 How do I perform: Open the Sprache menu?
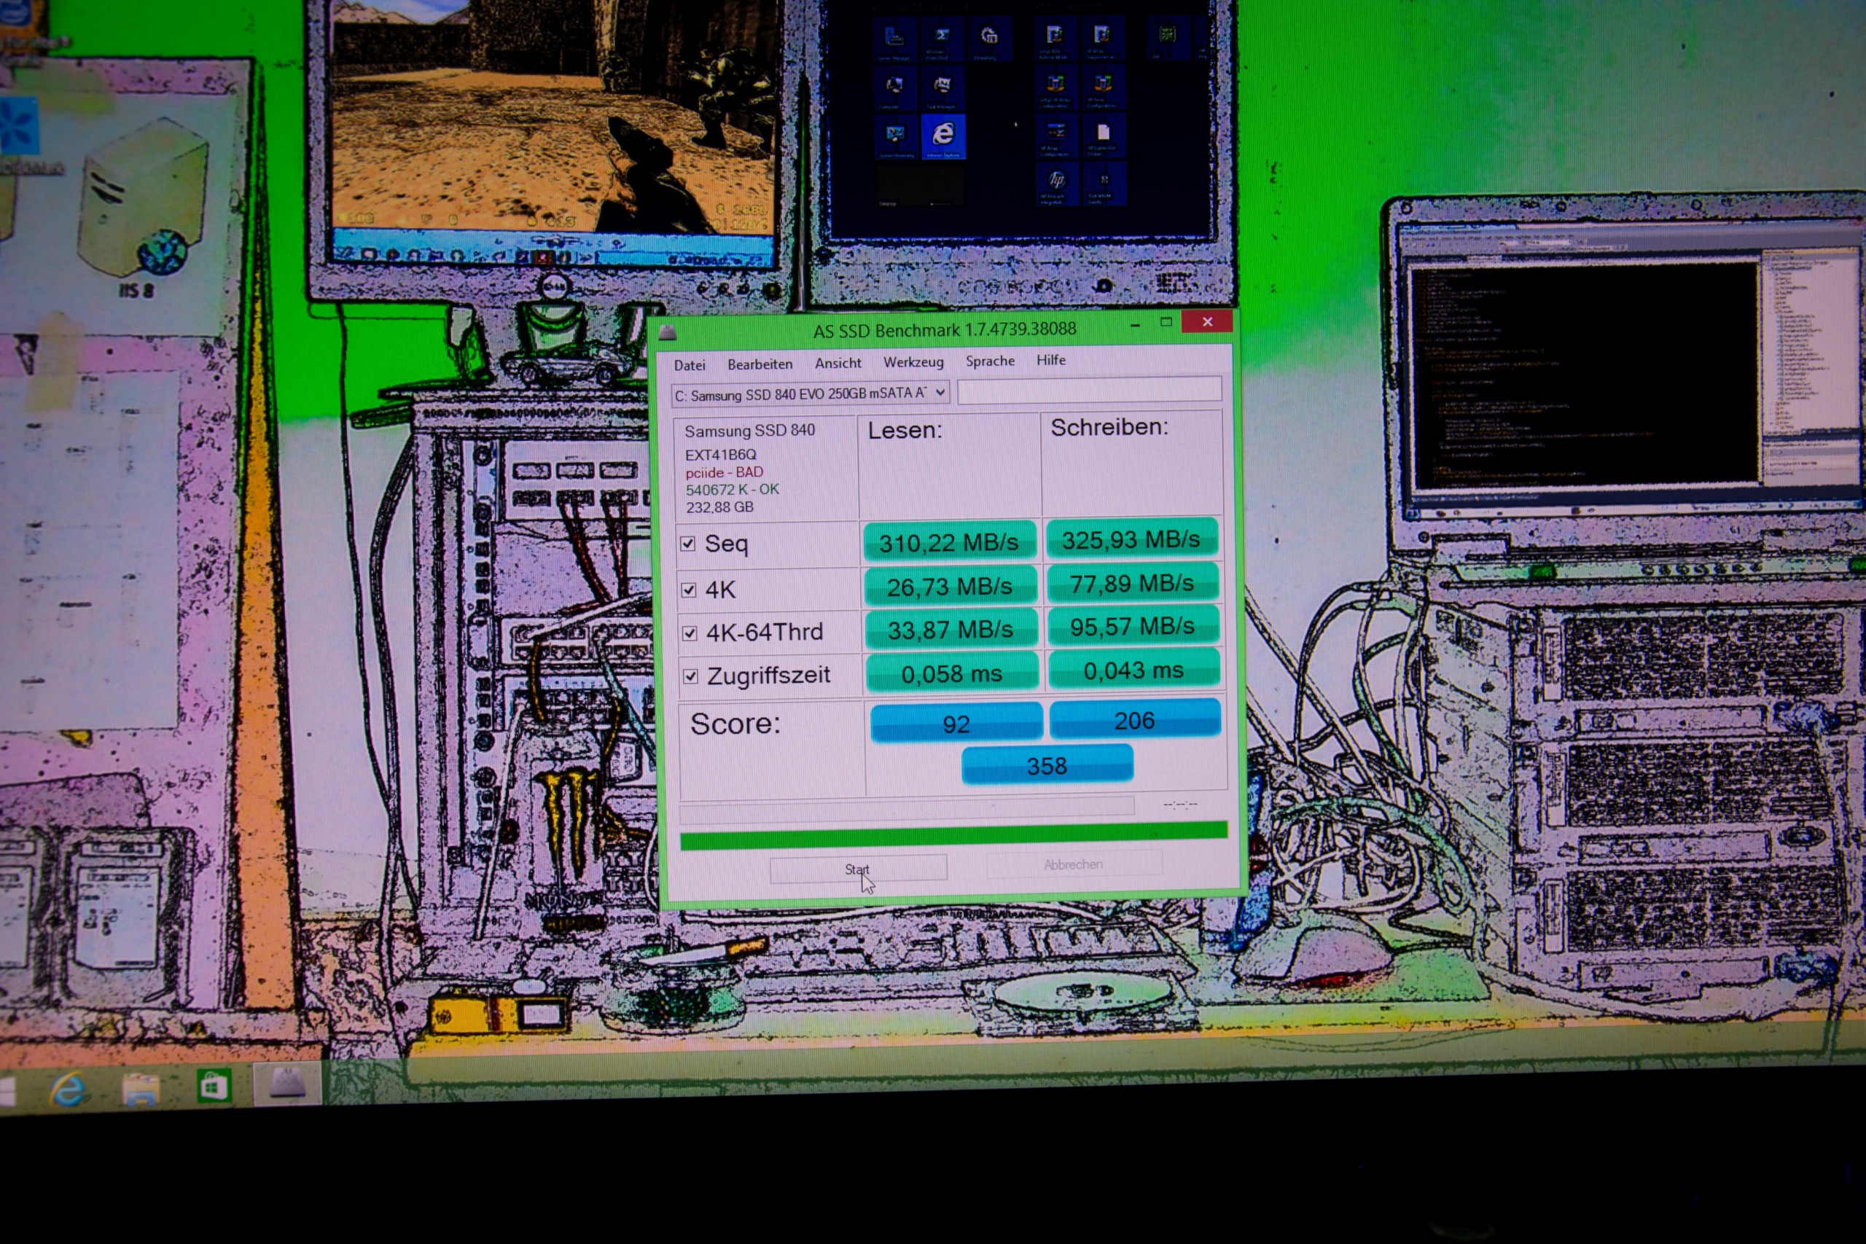[989, 360]
